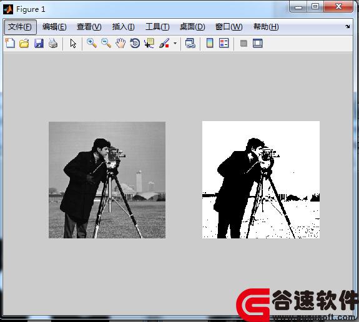Save the figure with floppy disk icon
The image size is (359, 322).
click(x=39, y=43)
